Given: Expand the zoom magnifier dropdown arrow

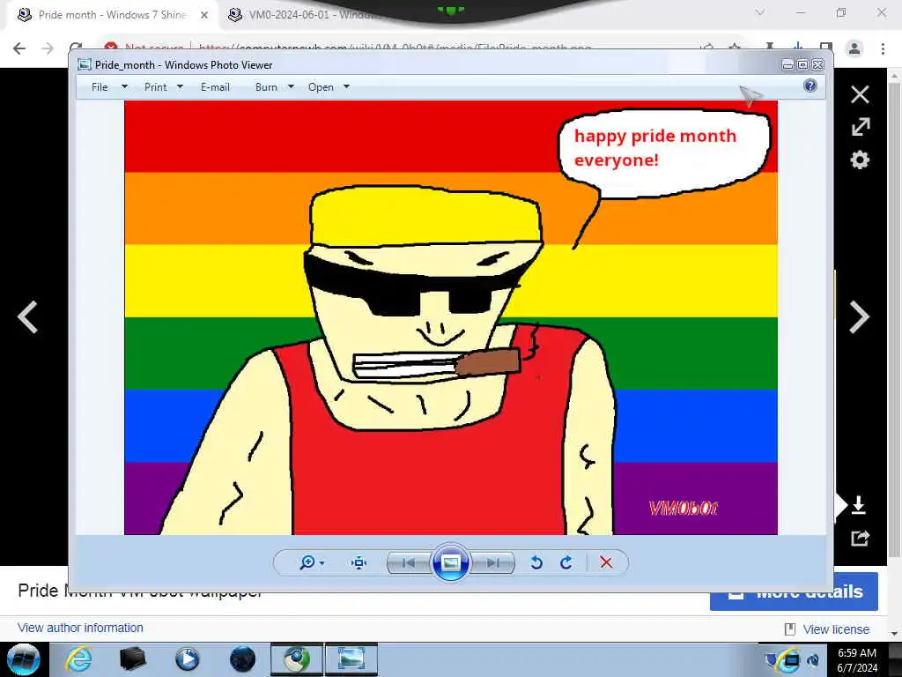Looking at the screenshot, I should [322, 563].
